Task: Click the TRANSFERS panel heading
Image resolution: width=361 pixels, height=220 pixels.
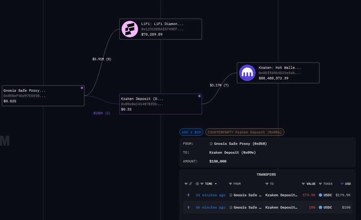Action: [266, 175]
